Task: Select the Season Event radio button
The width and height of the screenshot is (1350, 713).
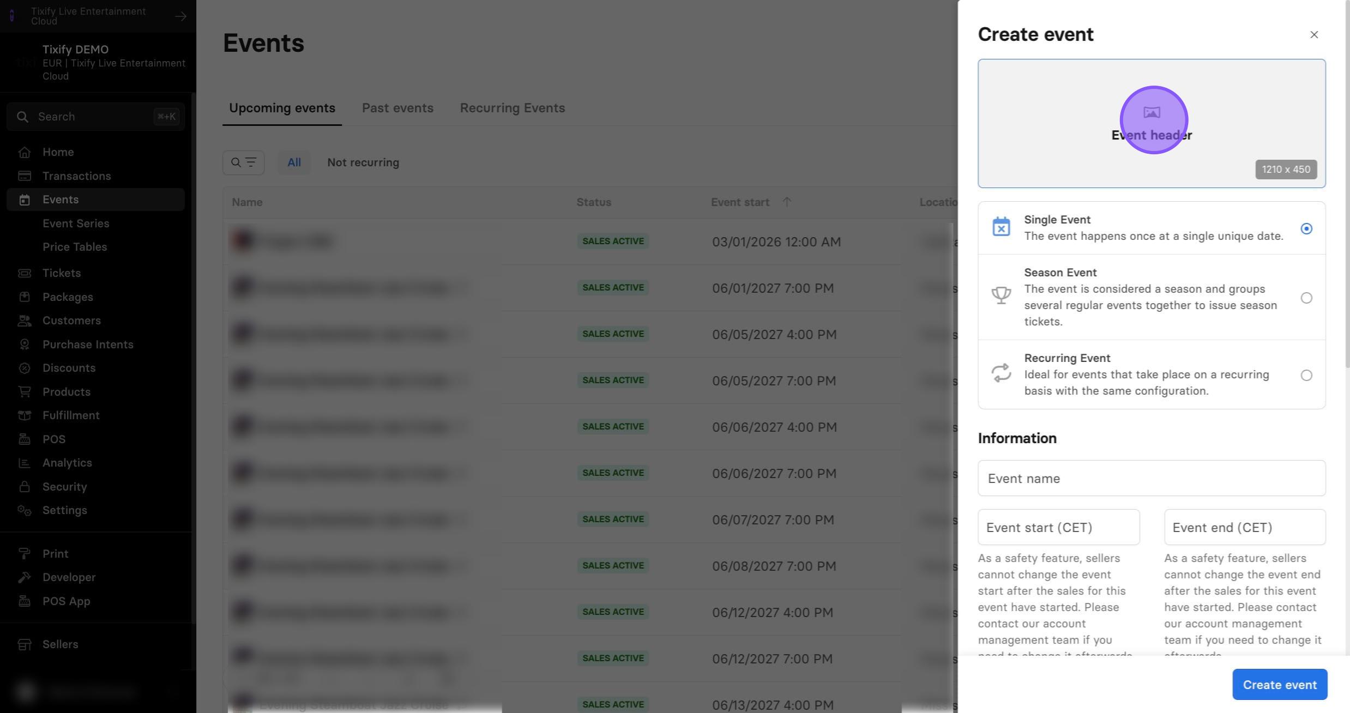Action: pyautogui.click(x=1306, y=298)
